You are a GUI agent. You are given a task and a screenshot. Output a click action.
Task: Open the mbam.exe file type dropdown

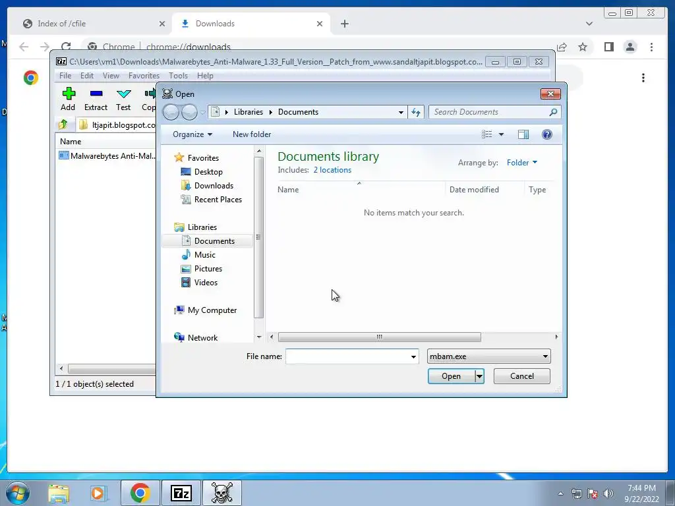488,356
